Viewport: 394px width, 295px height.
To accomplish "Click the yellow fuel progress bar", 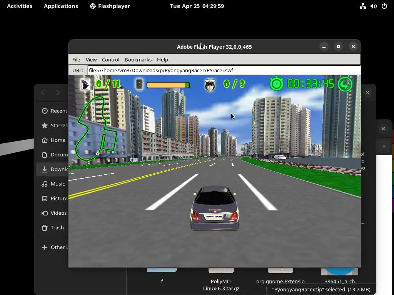I will (168, 85).
